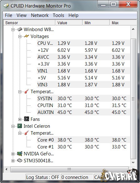Collapse the Winbond sensor node
Viewport: 140px width, 183px height.
(x=13, y=30)
